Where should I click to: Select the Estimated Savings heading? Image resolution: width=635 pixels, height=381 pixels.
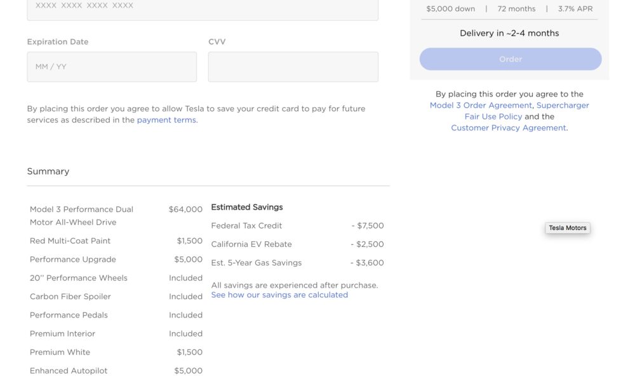[x=247, y=207]
